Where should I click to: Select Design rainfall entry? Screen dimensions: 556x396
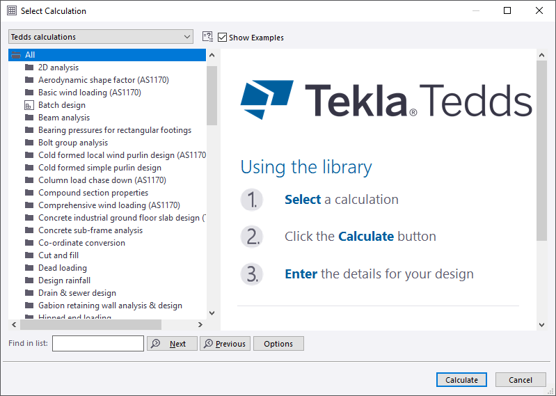[64, 280]
